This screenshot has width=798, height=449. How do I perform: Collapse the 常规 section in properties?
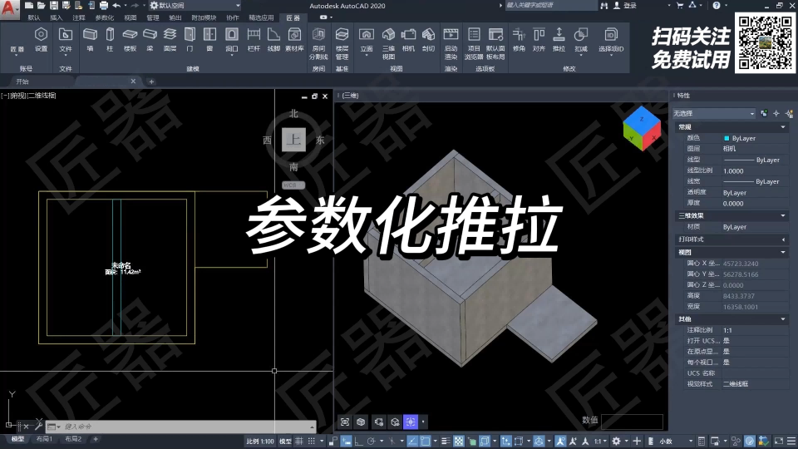click(x=783, y=126)
